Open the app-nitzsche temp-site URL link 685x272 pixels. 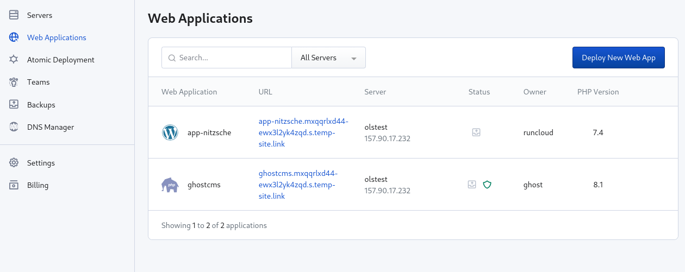click(x=303, y=132)
